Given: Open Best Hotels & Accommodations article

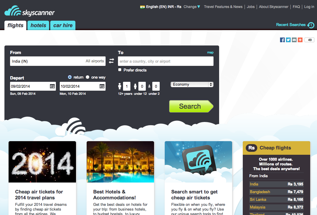Looking at the screenshot, I should click(114, 195).
